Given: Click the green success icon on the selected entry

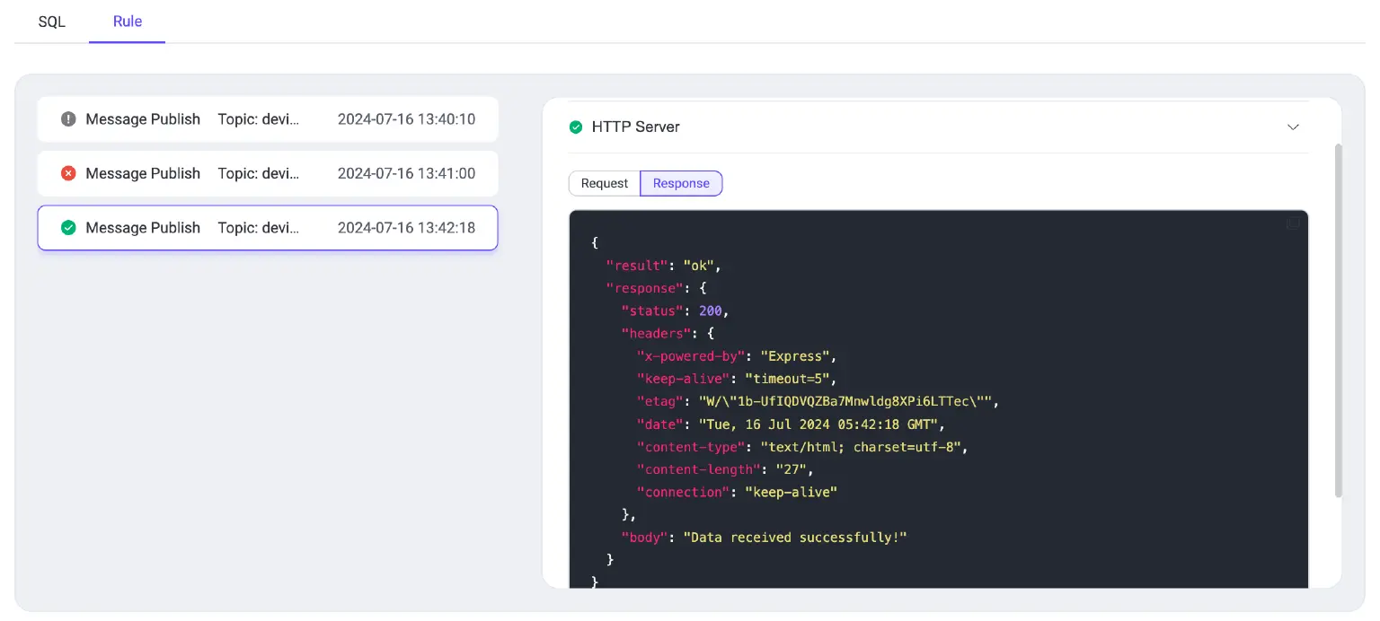Looking at the screenshot, I should 68,227.
